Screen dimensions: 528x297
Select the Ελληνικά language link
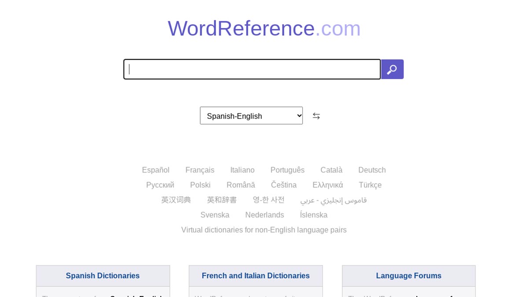[x=327, y=185]
